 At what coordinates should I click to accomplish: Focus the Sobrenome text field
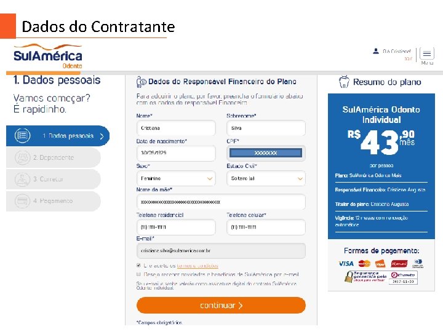tap(266, 128)
